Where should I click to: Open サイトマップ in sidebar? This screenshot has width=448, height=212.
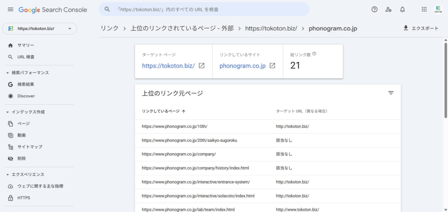tap(30, 147)
